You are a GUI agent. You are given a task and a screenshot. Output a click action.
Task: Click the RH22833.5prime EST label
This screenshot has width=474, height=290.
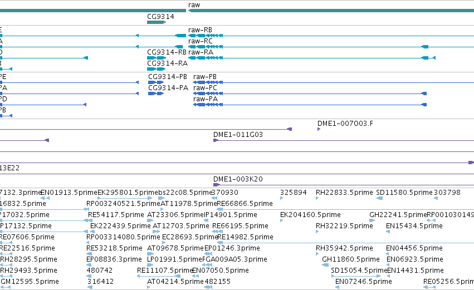344,193
